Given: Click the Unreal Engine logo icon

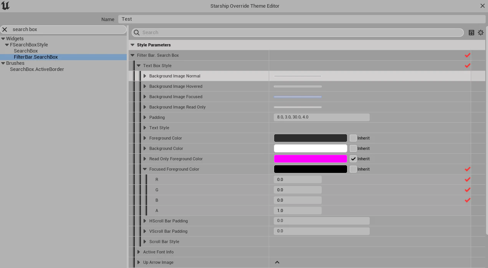Looking at the screenshot, I should click(5, 5).
